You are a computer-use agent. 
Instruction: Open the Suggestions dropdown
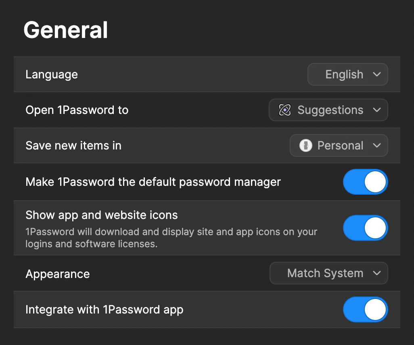point(328,110)
